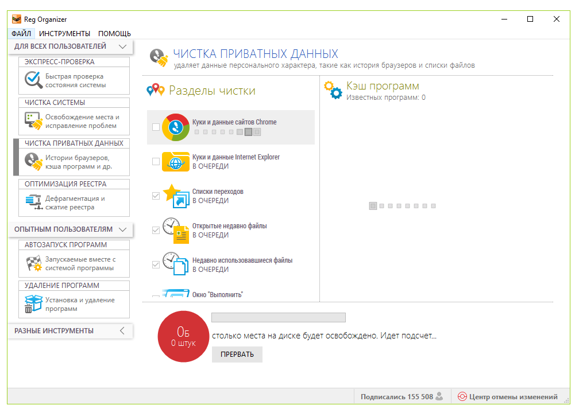
Task: Click the Chrome row loading indicator
Action: 227,132
